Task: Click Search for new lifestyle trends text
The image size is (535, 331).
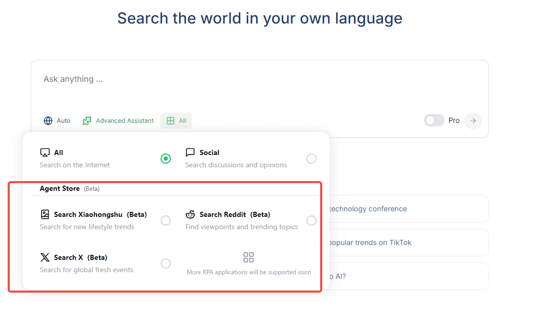Action: pyautogui.click(x=87, y=227)
